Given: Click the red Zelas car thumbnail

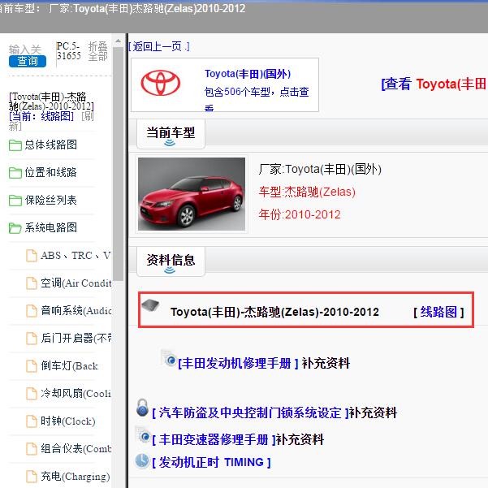Looking at the screenshot, I should (192, 194).
